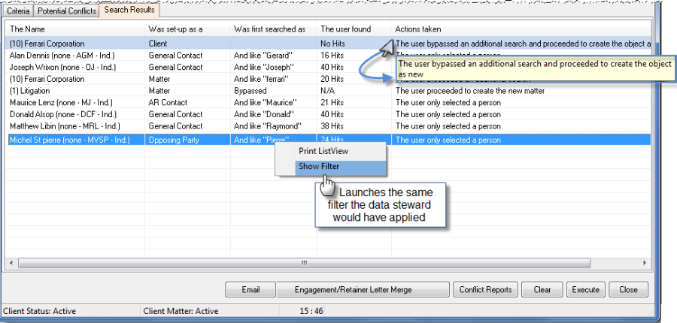Viewport: 677px width, 323px height.
Task: Clear the search results
Action: (542, 290)
